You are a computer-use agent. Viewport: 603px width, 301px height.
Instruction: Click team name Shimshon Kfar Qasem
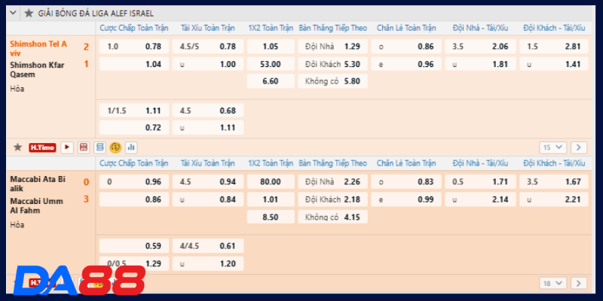click(37, 69)
